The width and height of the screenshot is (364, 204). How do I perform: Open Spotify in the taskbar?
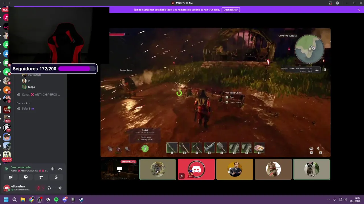[x=56, y=199]
